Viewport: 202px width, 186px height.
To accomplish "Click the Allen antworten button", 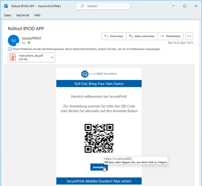I will [x=142, y=36].
